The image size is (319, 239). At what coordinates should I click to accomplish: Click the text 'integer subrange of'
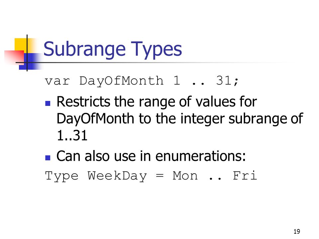point(242,119)
